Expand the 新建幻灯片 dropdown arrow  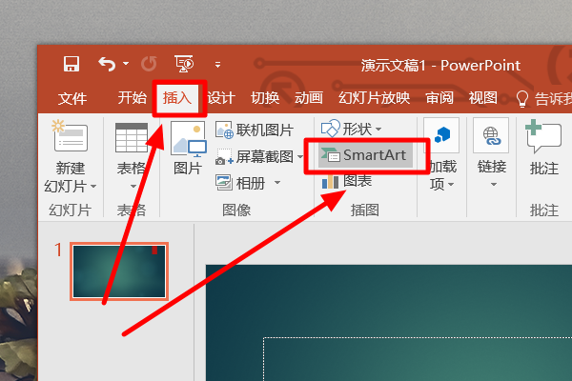pyautogui.click(x=93, y=187)
